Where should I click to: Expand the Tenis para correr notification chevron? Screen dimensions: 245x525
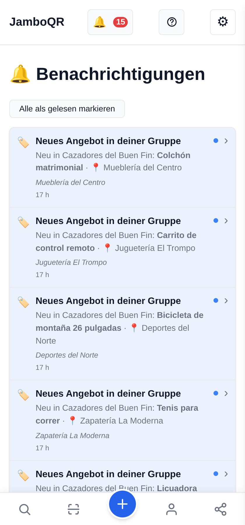tap(226, 393)
